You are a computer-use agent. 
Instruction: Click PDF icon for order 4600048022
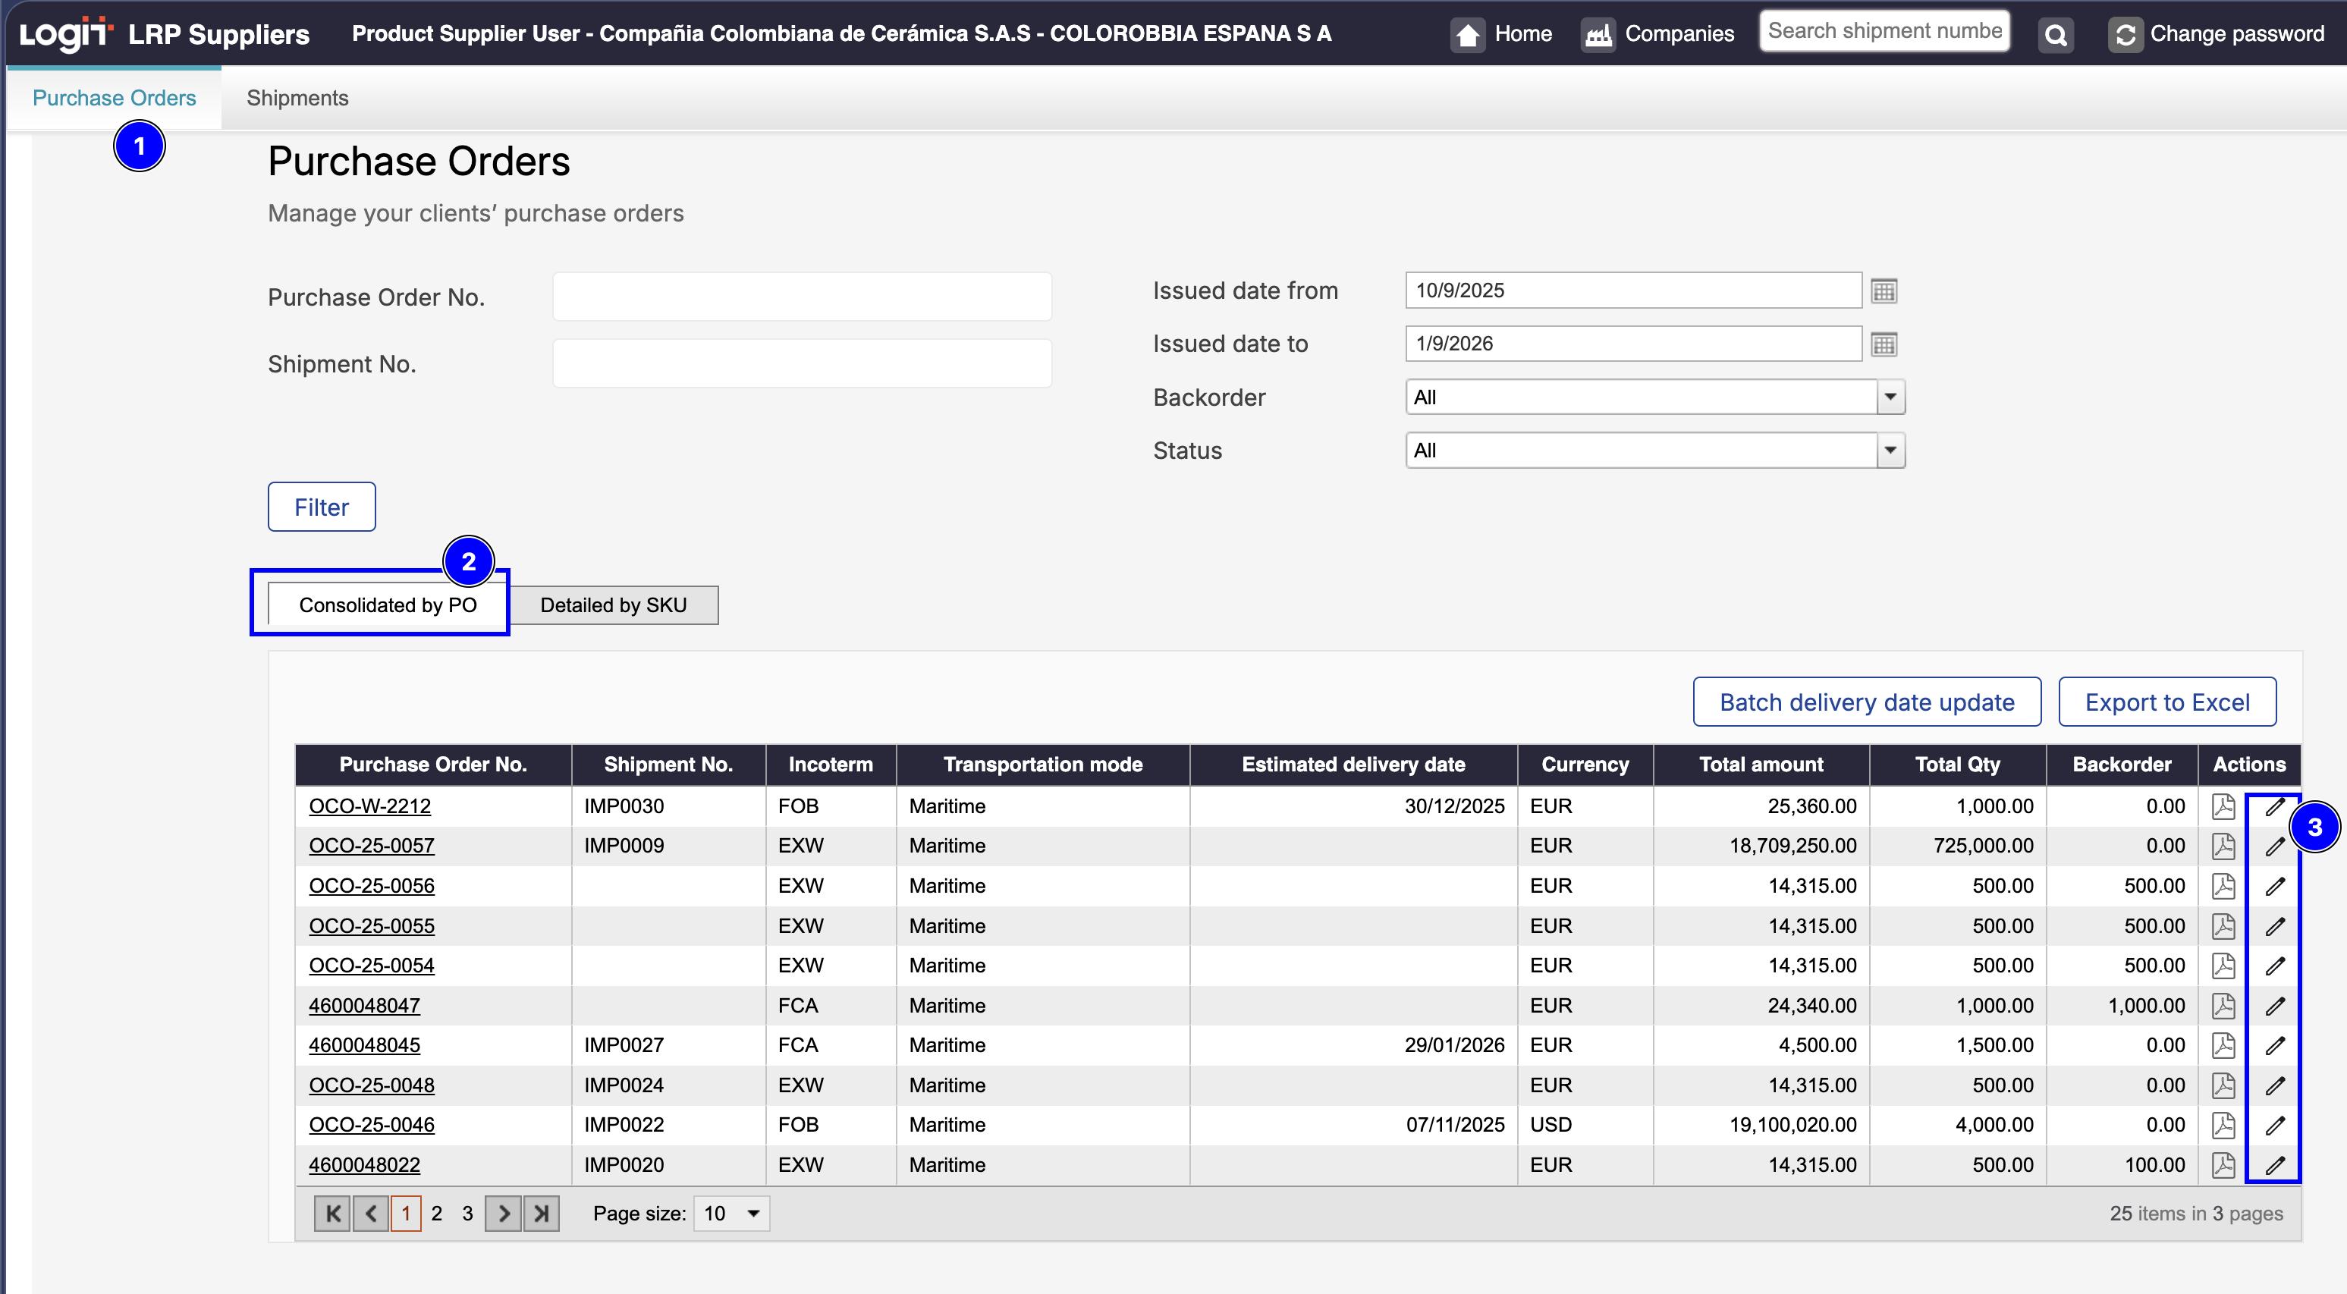tap(2223, 1164)
